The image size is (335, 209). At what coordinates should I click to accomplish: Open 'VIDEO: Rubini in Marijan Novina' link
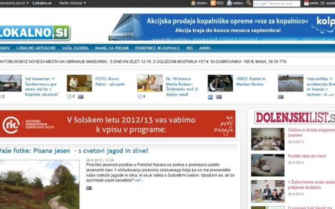click(x=251, y=82)
